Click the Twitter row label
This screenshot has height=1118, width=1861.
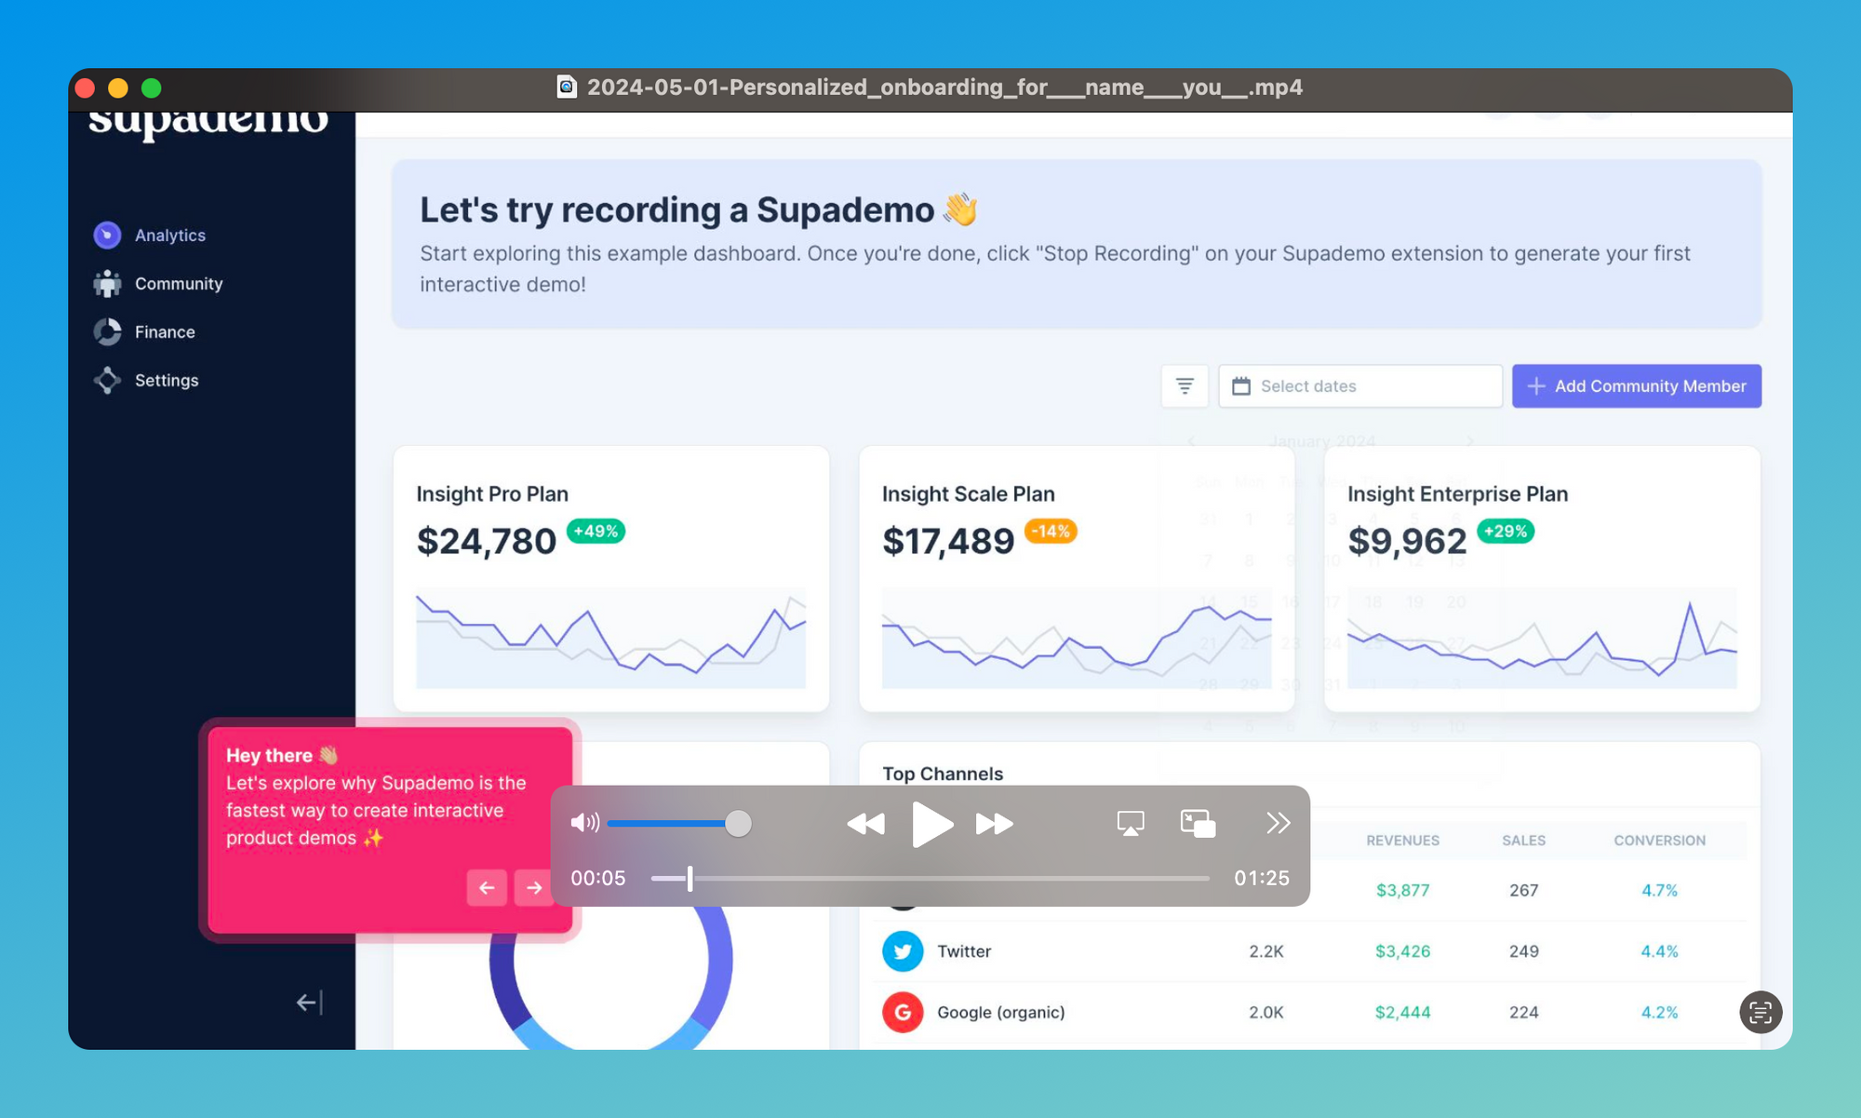[x=964, y=951]
